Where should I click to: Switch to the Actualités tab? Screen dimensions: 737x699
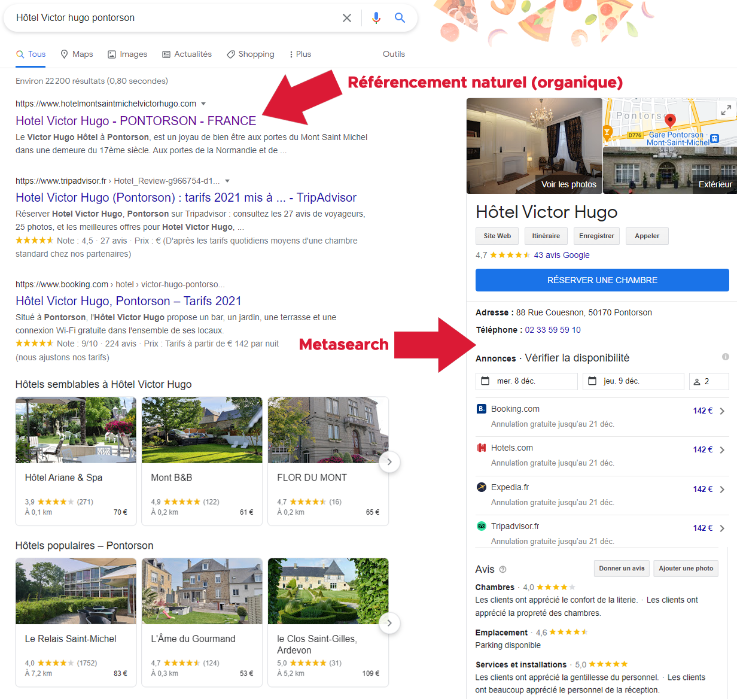pyautogui.click(x=187, y=54)
